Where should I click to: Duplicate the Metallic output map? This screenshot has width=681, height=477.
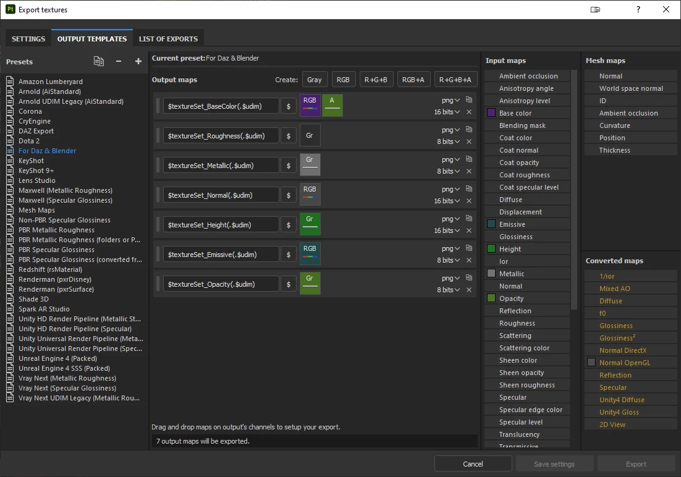click(469, 159)
